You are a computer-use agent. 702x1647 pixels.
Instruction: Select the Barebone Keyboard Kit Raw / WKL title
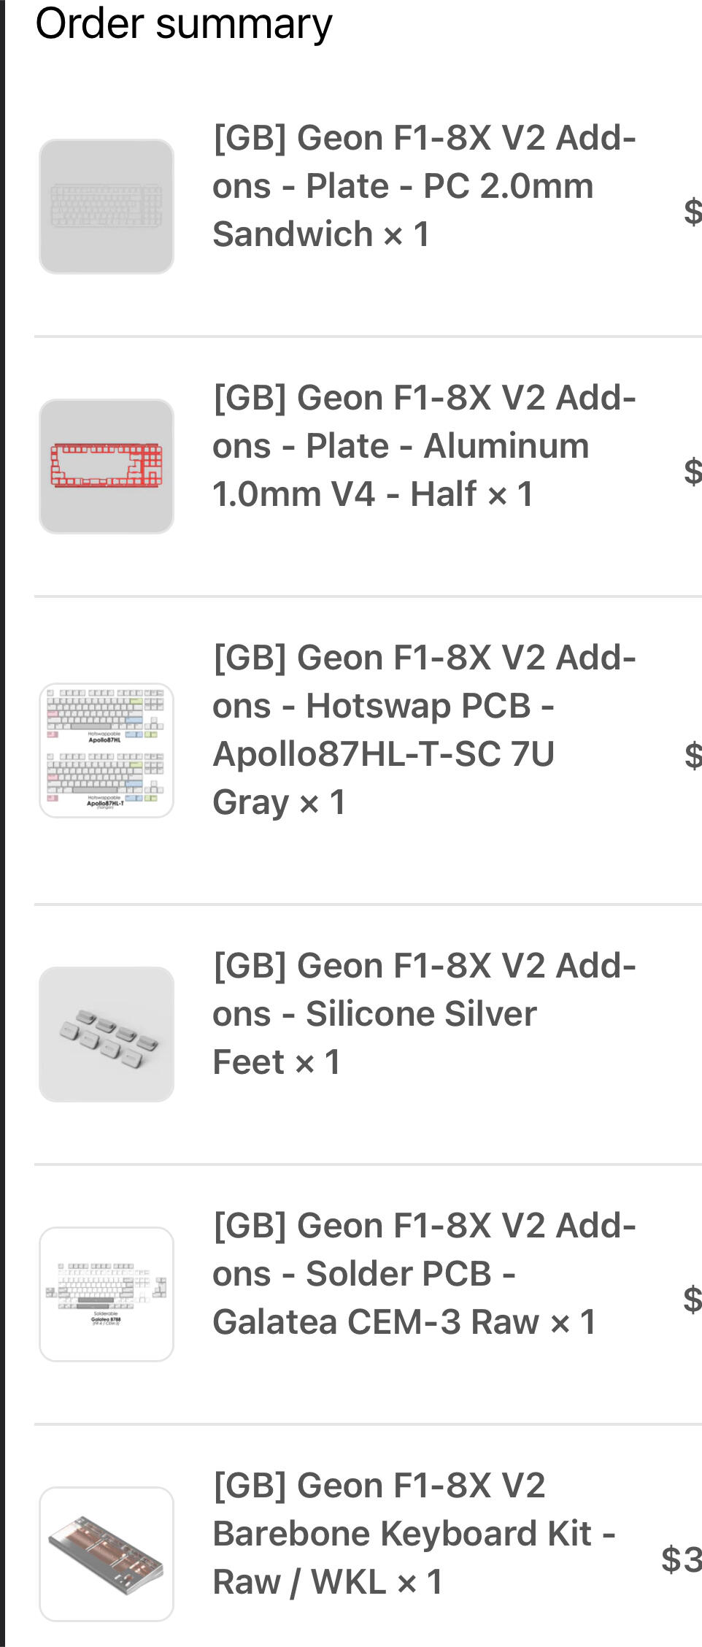[x=413, y=1533]
